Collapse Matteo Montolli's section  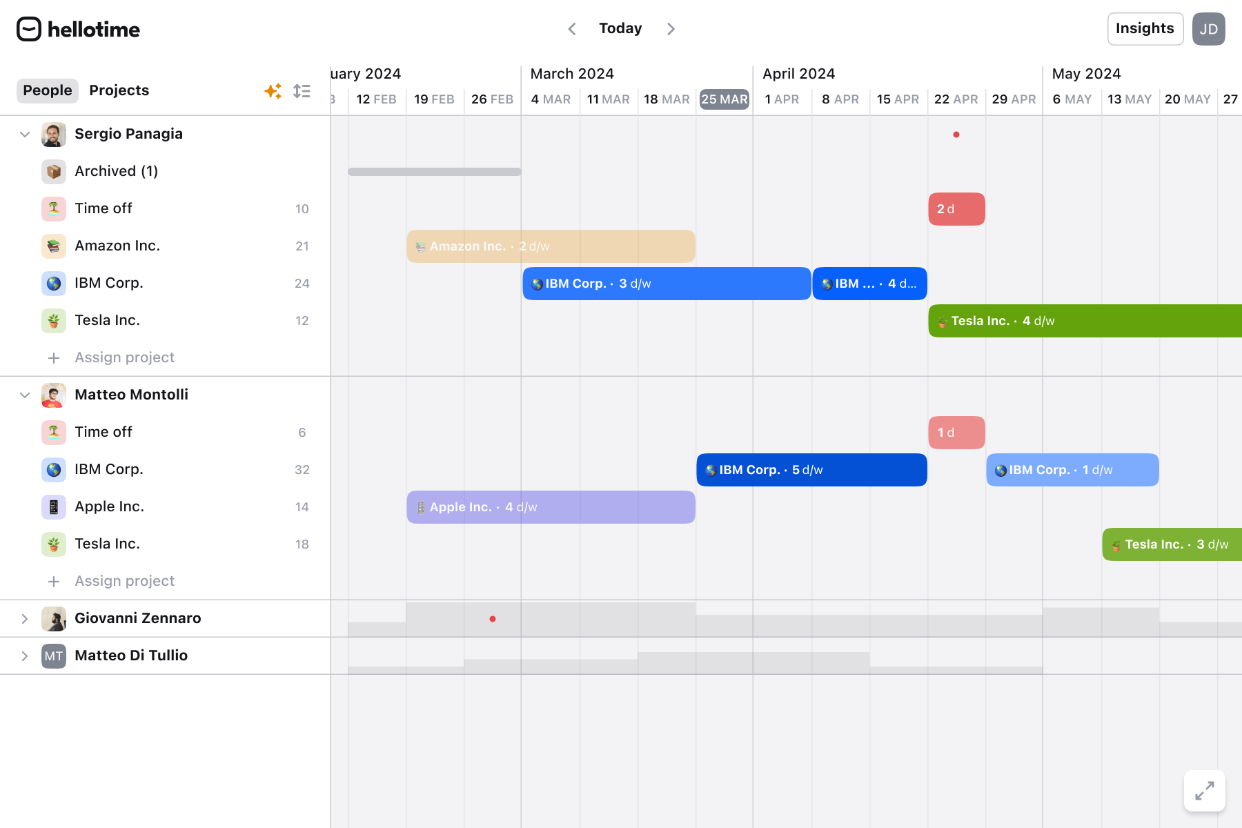pos(25,395)
